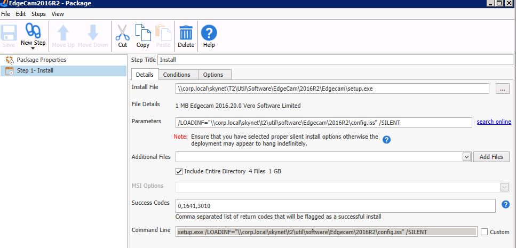The height and width of the screenshot is (248, 516).
Task: Click the Delete trash can icon
Action: 186,32
